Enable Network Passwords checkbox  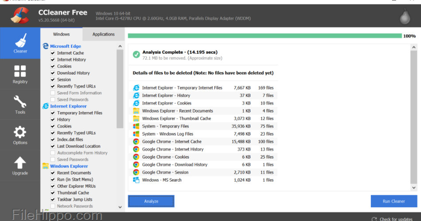coord(53,206)
